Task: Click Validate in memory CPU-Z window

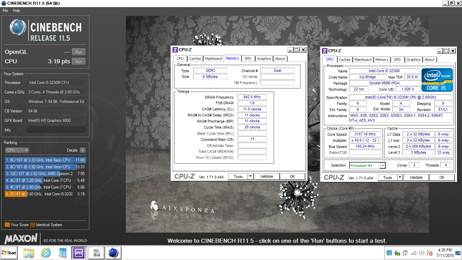Action: [x=267, y=176]
